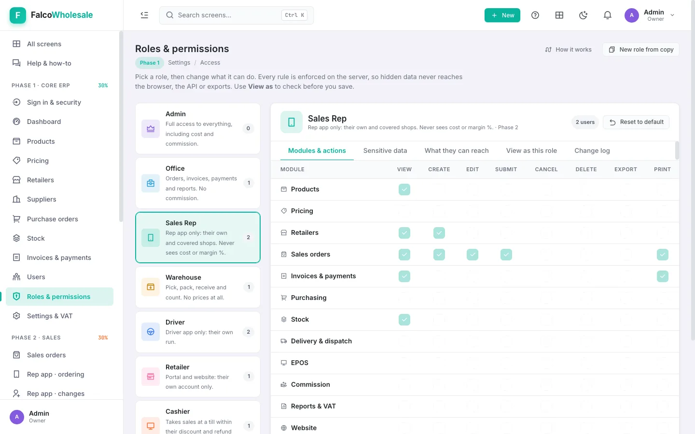Collapse the sidebar with the menu toggle icon
695x434 pixels.
pos(144,15)
